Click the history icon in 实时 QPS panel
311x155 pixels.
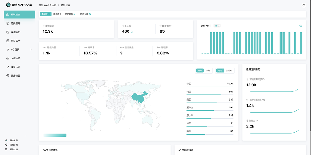pyautogui.click(x=301, y=26)
